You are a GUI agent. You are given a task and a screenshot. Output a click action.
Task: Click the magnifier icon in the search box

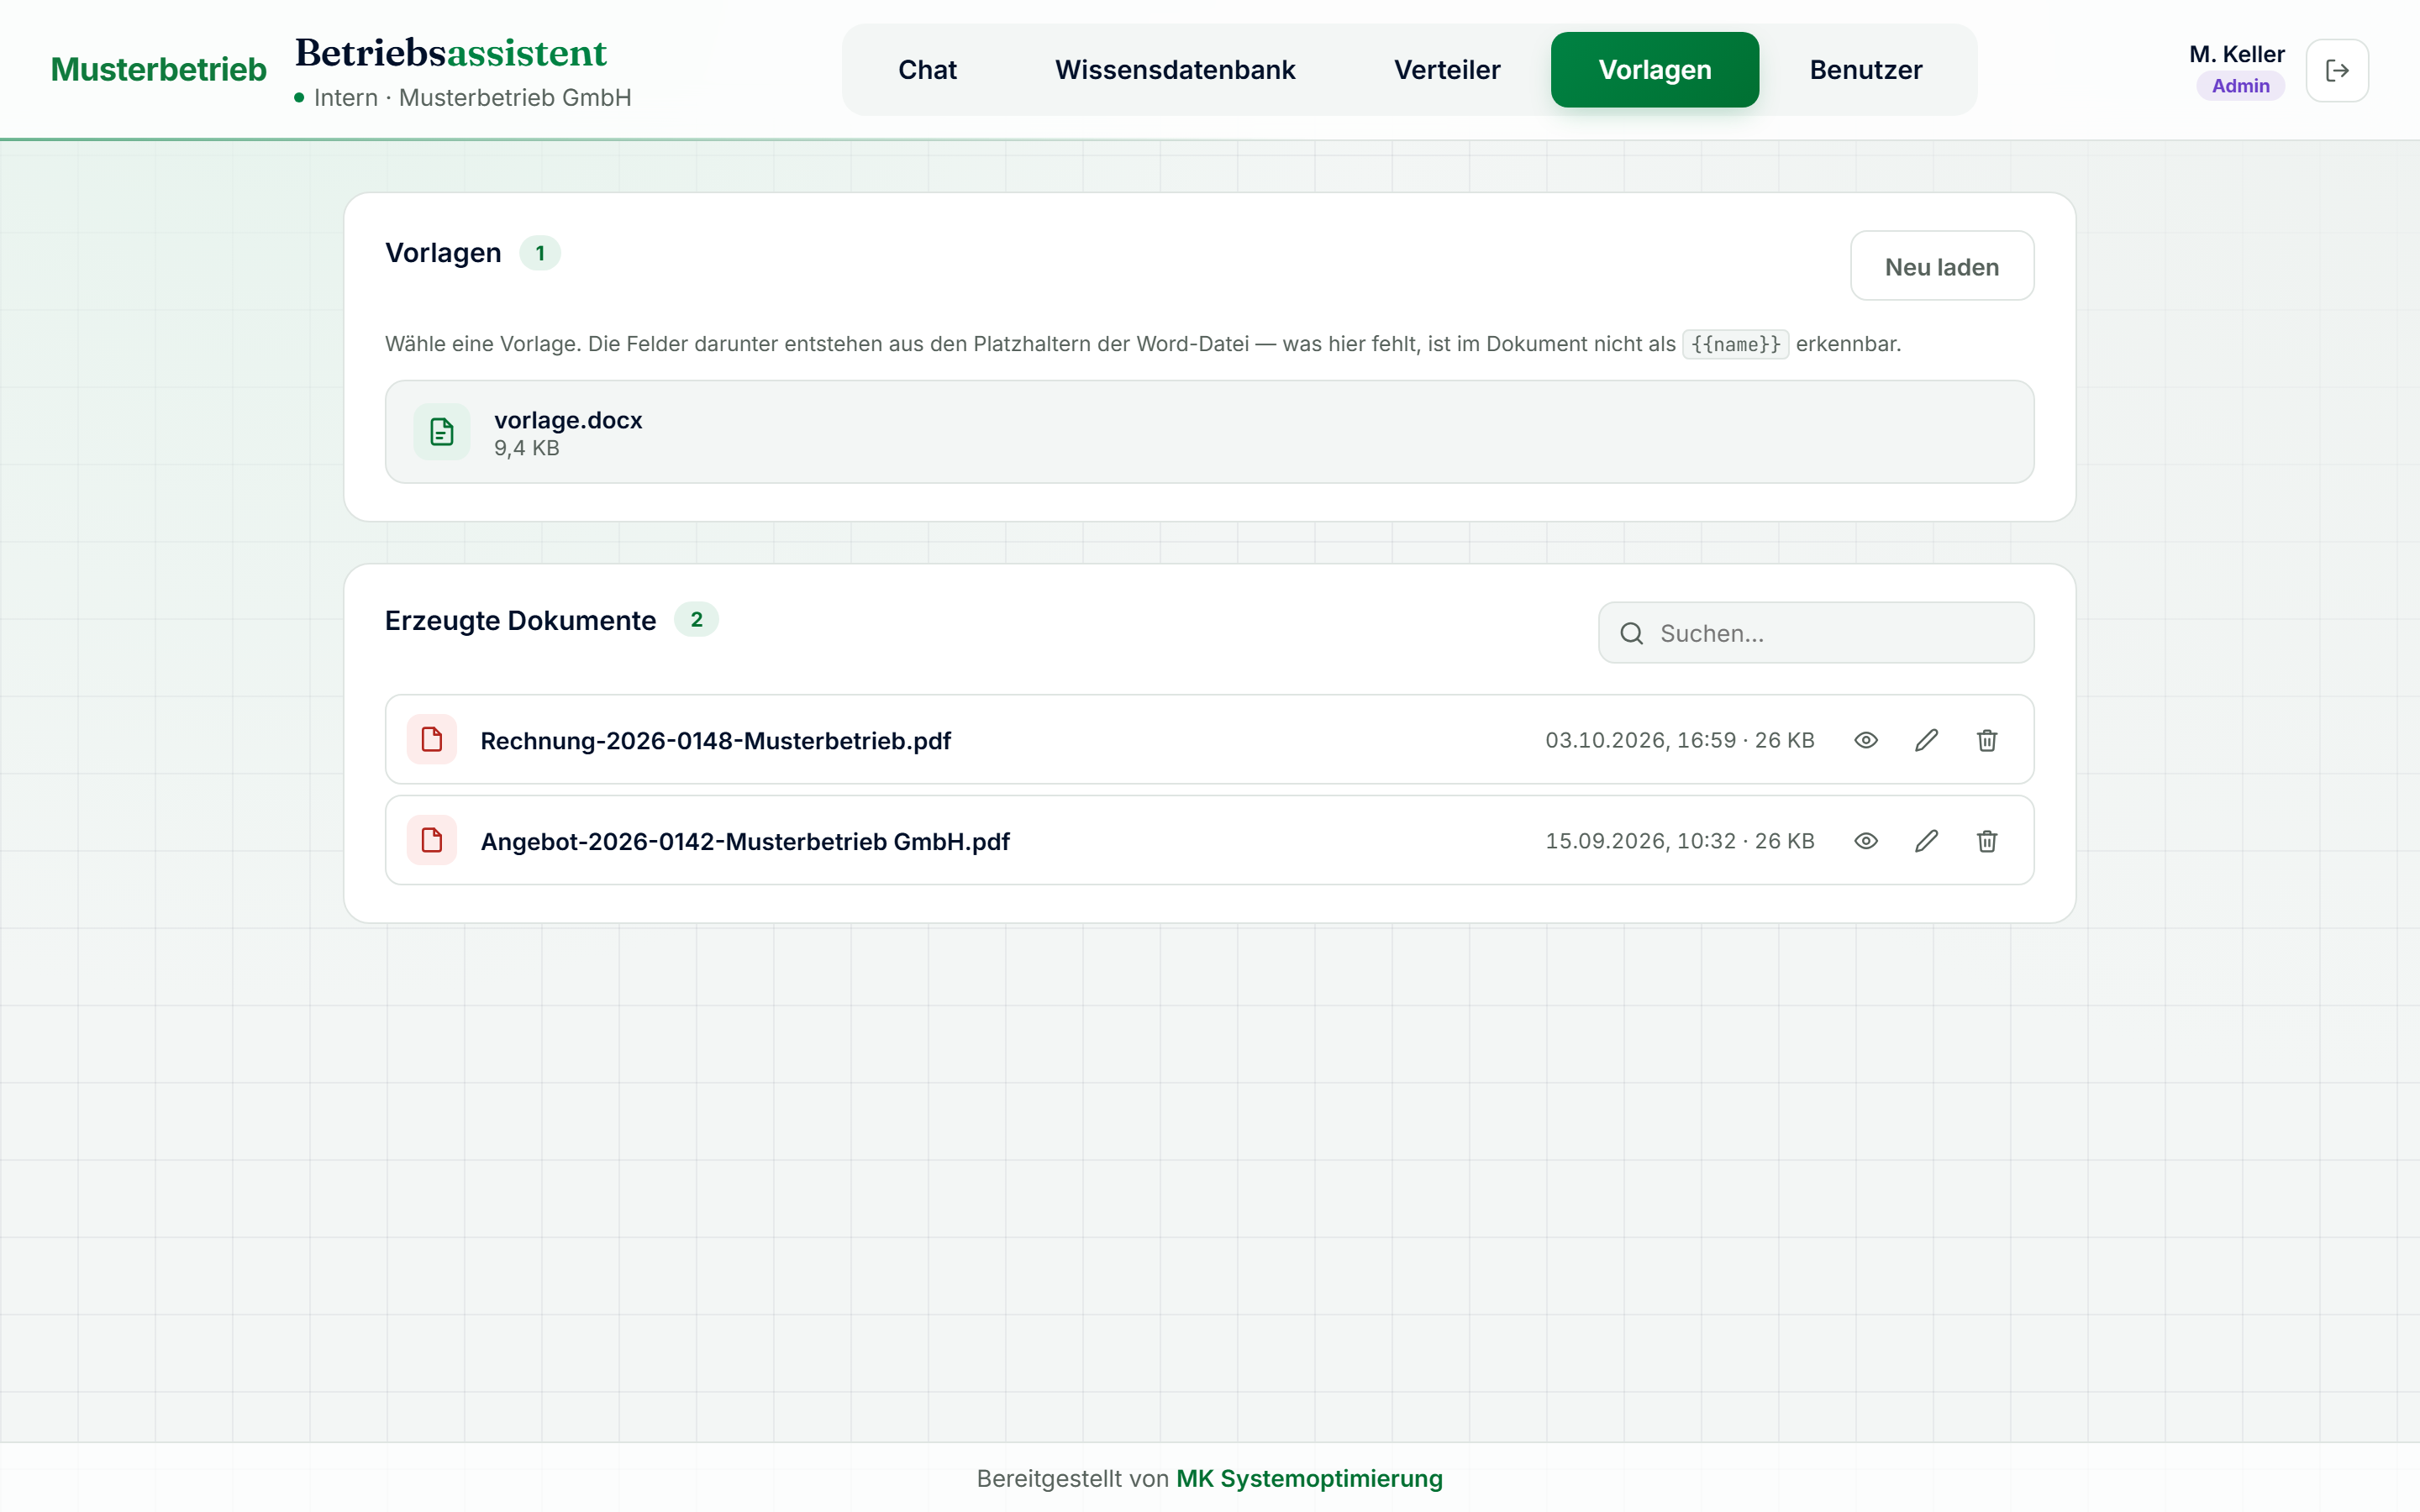point(1631,633)
